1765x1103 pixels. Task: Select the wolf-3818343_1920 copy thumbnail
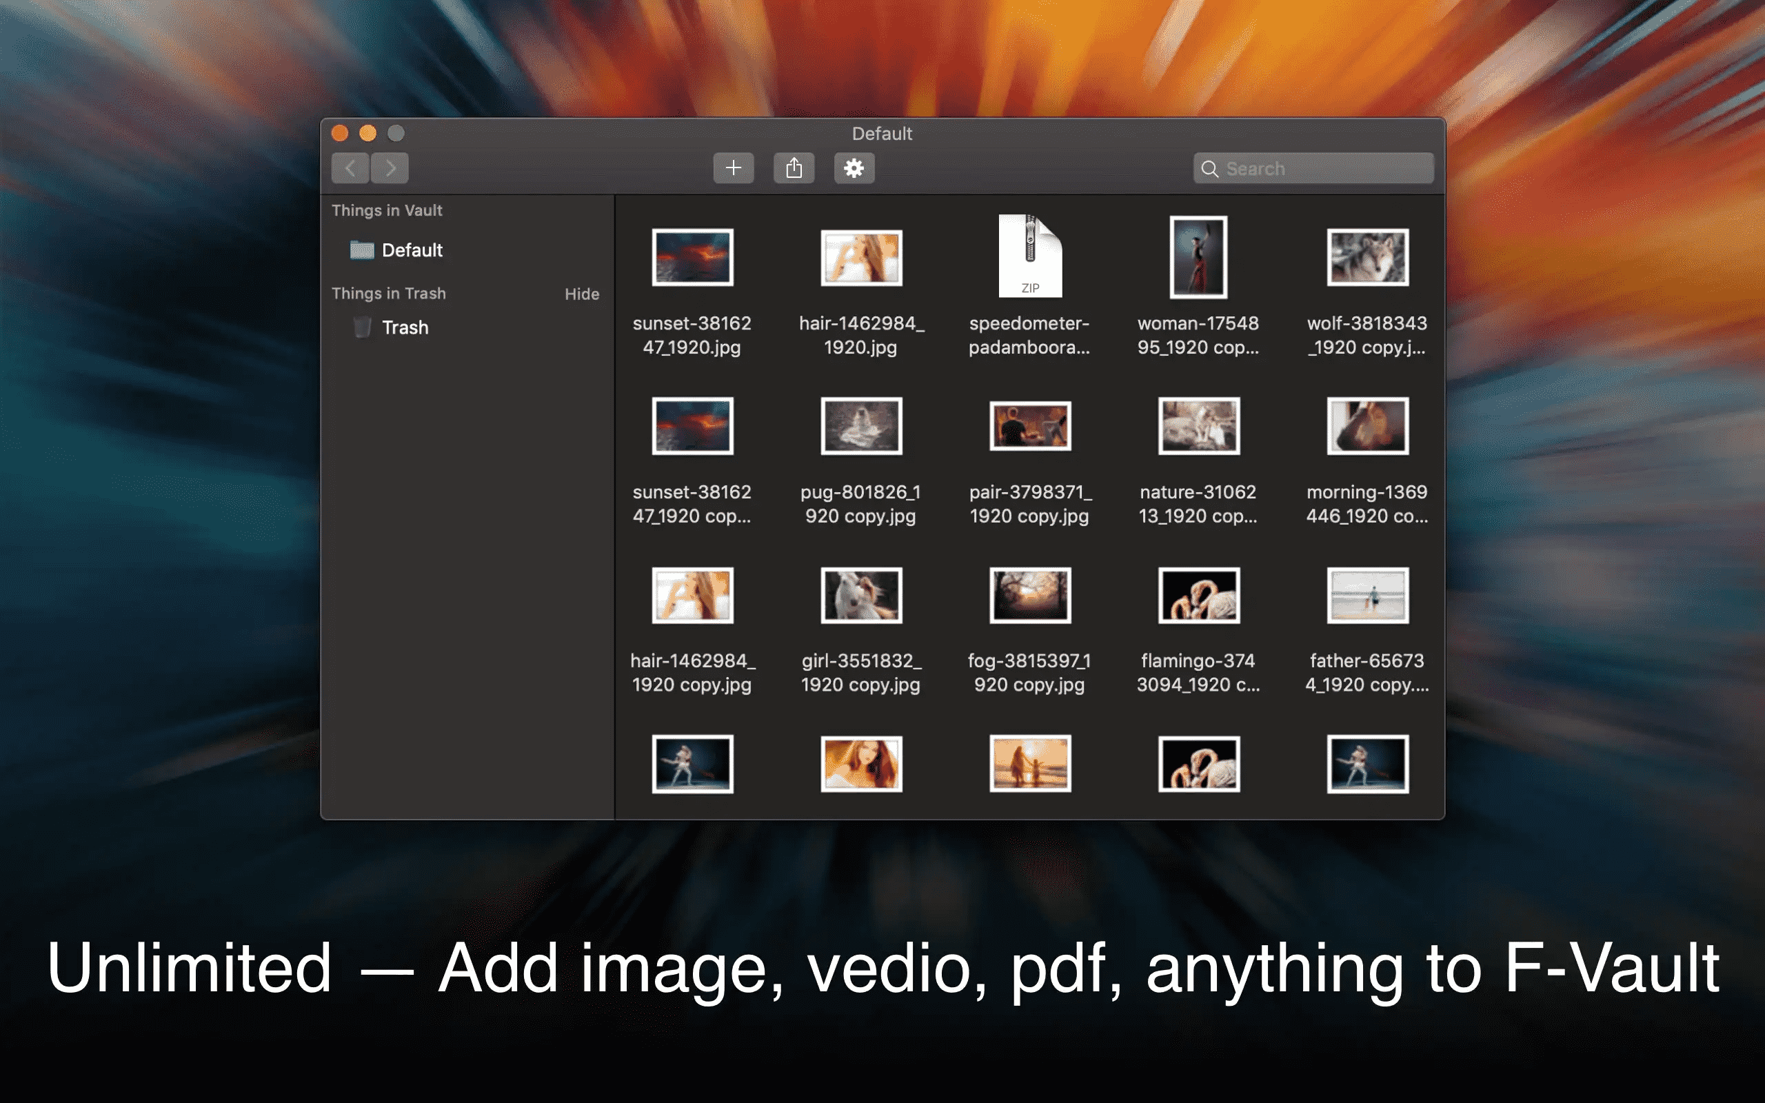pos(1367,256)
